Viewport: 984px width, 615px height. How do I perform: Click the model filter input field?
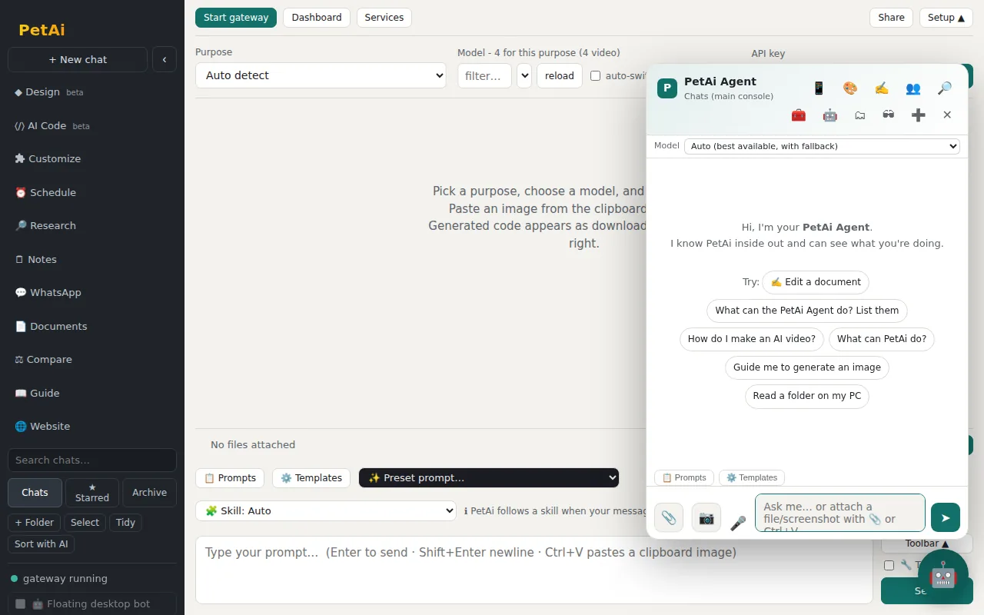pyautogui.click(x=484, y=75)
